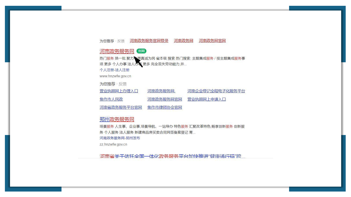Viewport: 351px width, 197px height.
Task: Click the 河南政务网 suggestion at top
Action: pos(183,41)
